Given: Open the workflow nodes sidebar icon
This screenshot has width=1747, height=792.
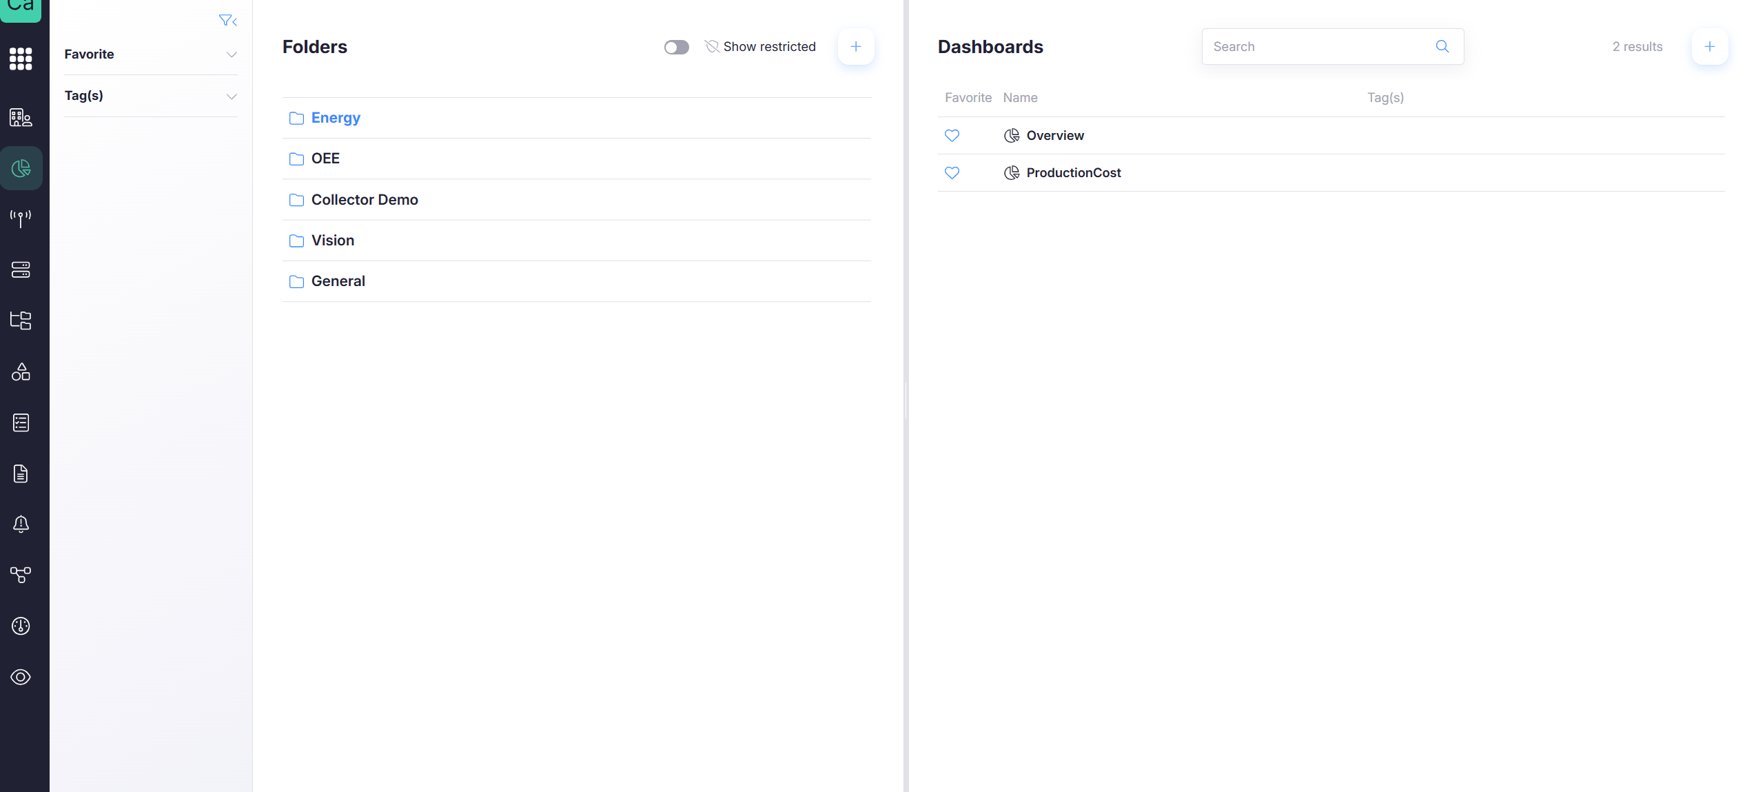Looking at the screenshot, I should click(x=21, y=575).
